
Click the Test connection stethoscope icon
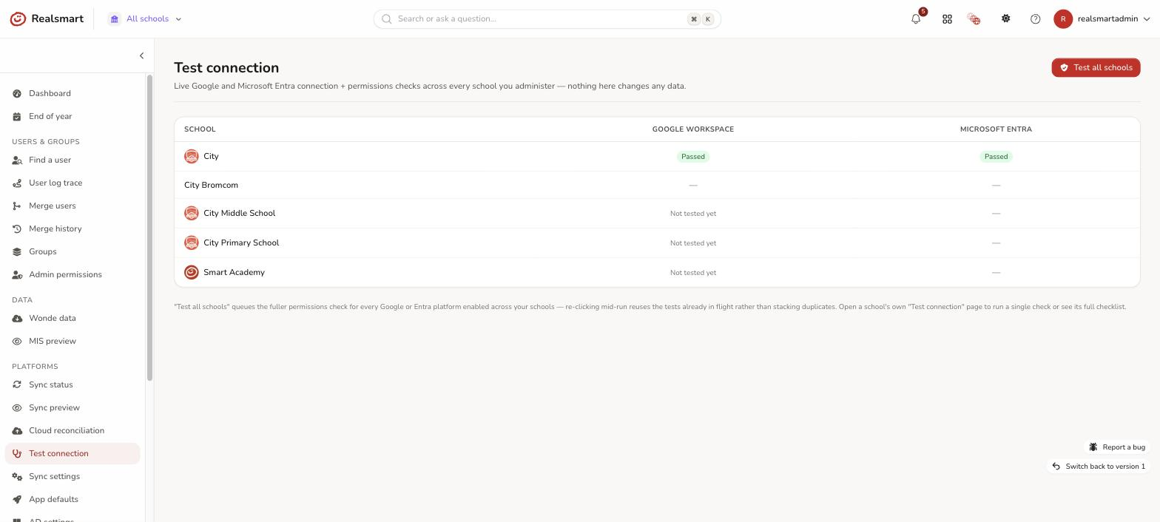click(17, 453)
